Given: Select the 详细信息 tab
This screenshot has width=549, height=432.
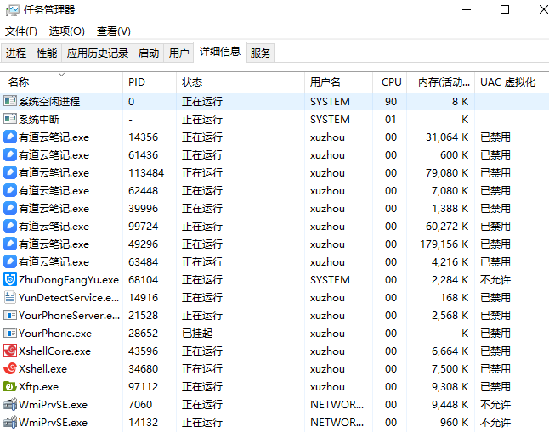Looking at the screenshot, I should [x=220, y=52].
